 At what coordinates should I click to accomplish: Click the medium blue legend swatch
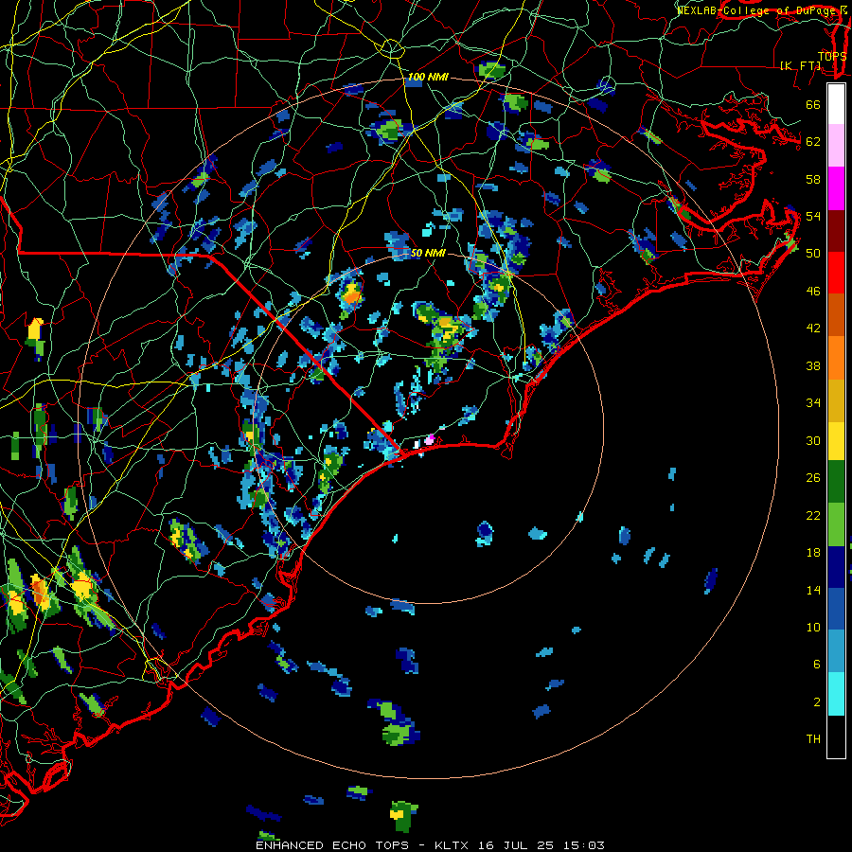(836, 609)
